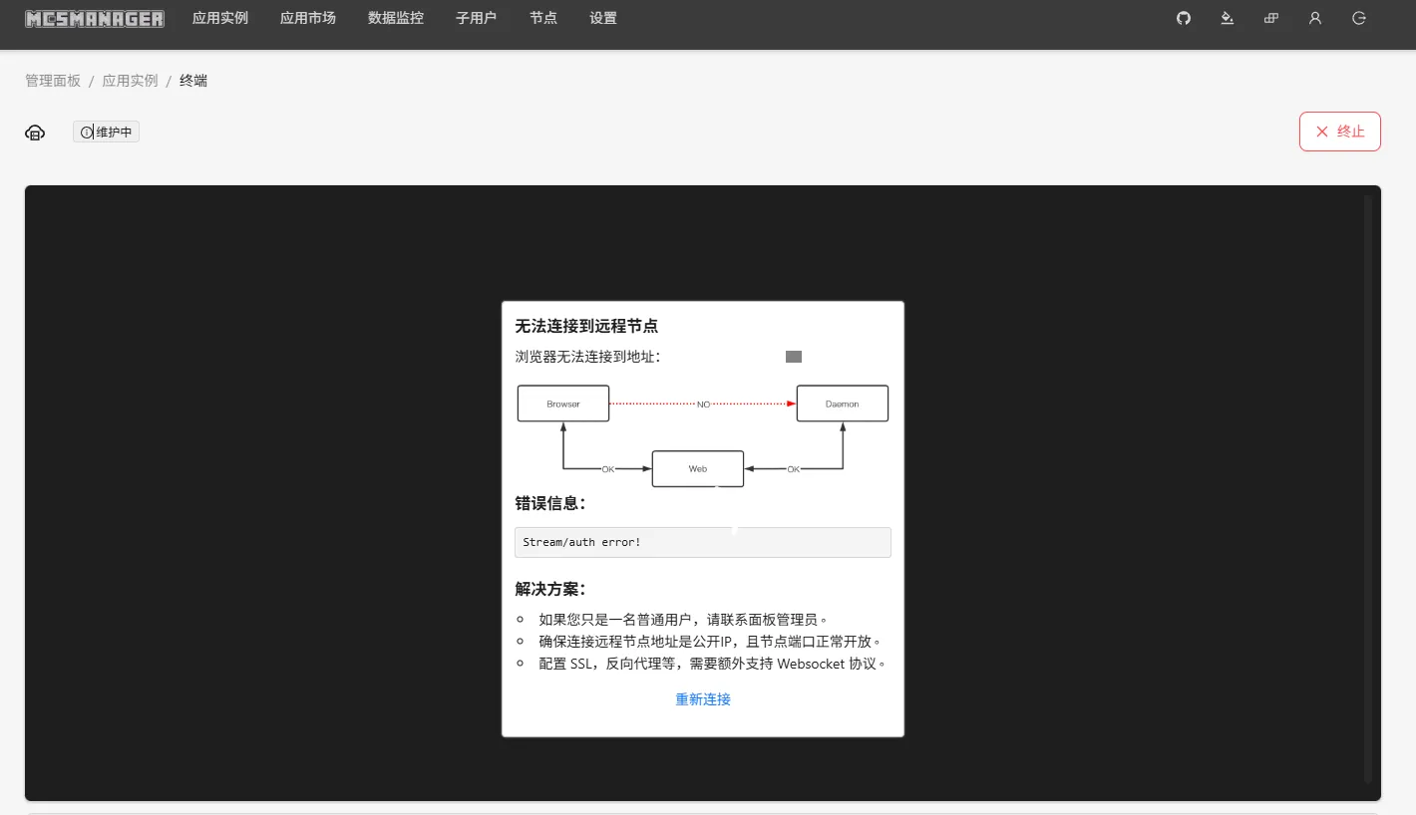Click the MCSMANAGER logo
The image size is (1416, 815).
pos(94,17)
